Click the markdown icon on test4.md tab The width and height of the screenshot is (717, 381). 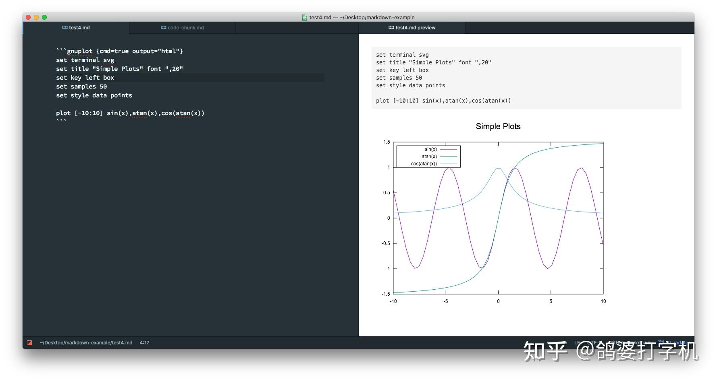65,28
